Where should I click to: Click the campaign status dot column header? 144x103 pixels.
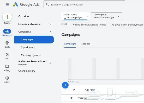(x=71, y=98)
